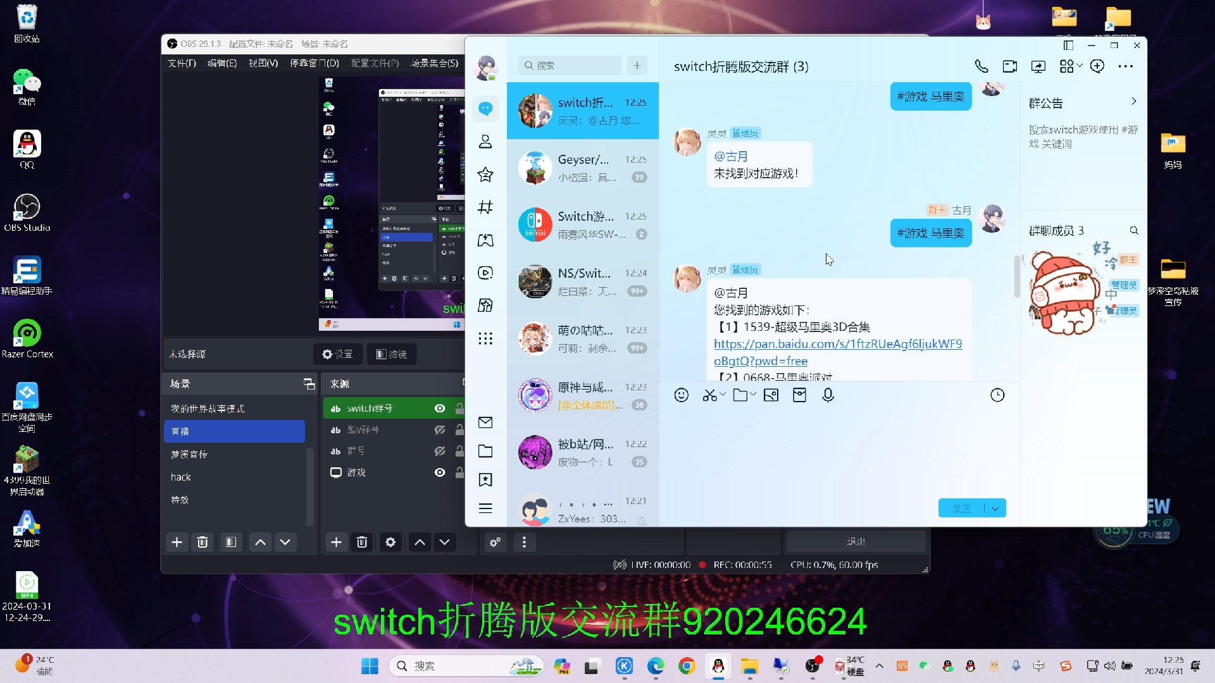The height and width of the screenshot is (683, 1215).
Task: Open the pan.baidu.com link in chat
Action: pyautogui.click(x=838, y=352)
